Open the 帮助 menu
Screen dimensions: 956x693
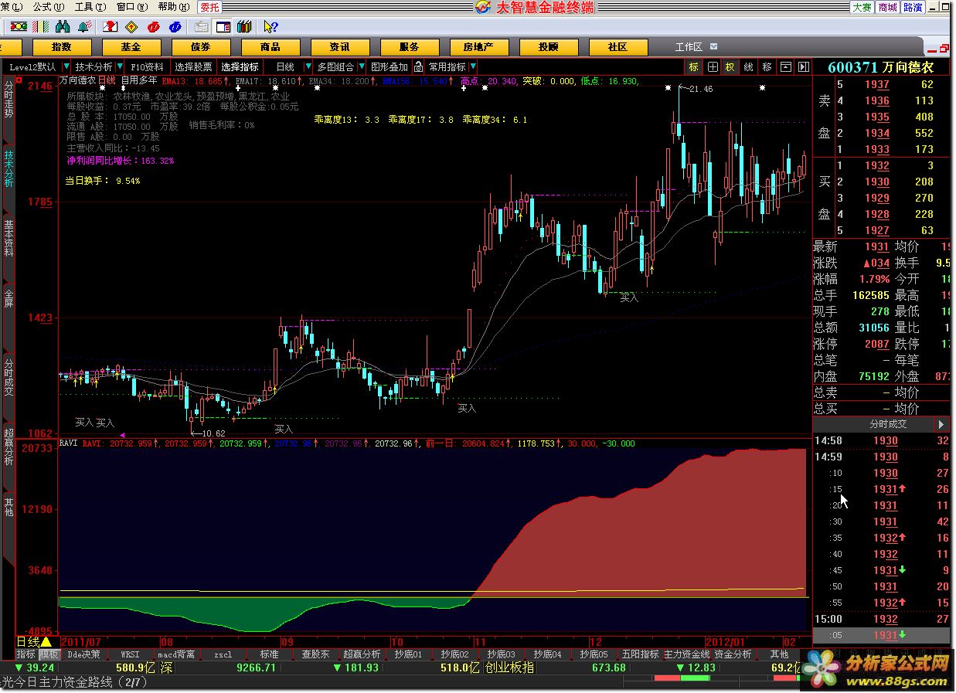tap(173, 6)
